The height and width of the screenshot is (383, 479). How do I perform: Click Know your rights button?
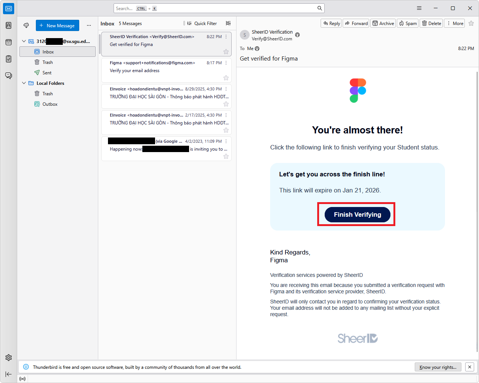click(438, 367)
